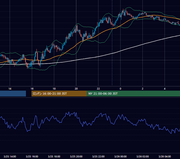Click the hour 2 axis label
The width and height of the screenshot is (180, 159).
[x=143, y=89]
